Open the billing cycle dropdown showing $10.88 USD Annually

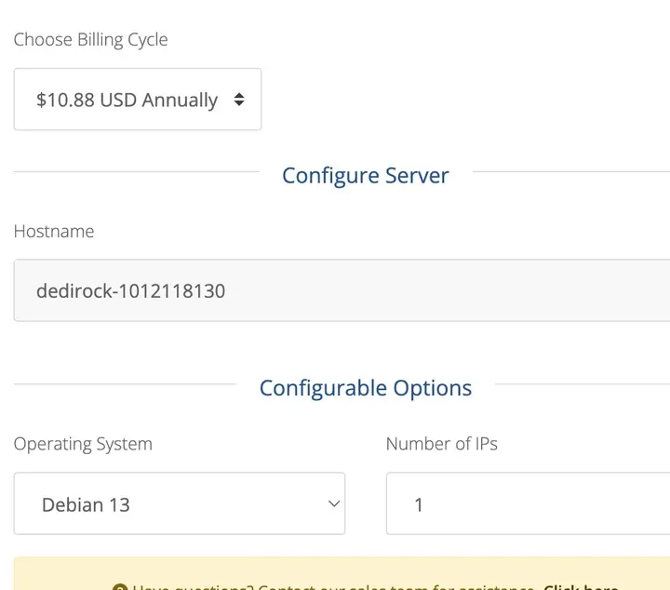(x=137, y=100)
